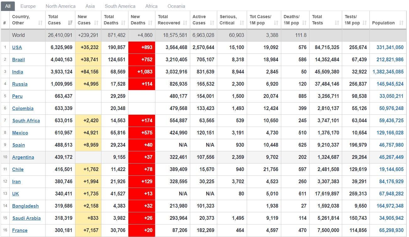Sort Serious, Critical column with its arrows
This screenshot has height=237, width=409.
(241, 23)
